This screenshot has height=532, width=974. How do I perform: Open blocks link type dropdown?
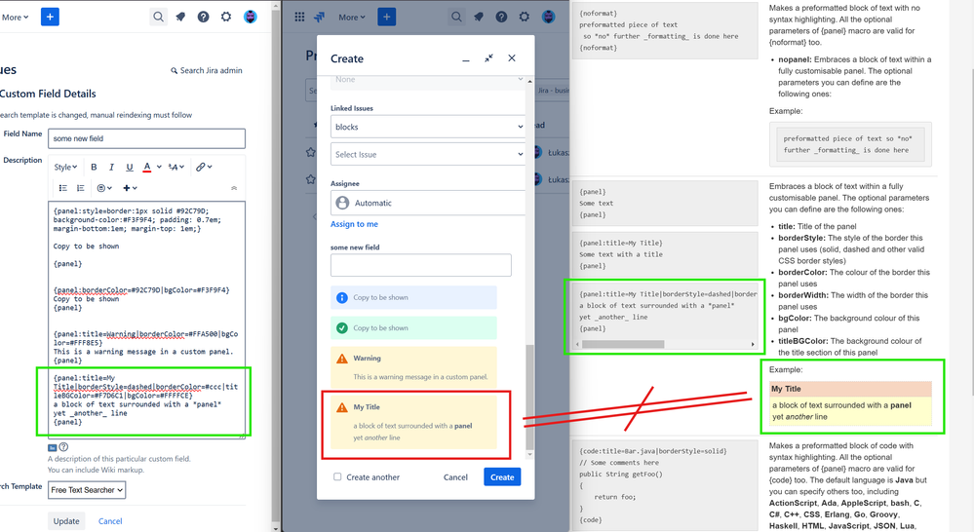[428, 127]
